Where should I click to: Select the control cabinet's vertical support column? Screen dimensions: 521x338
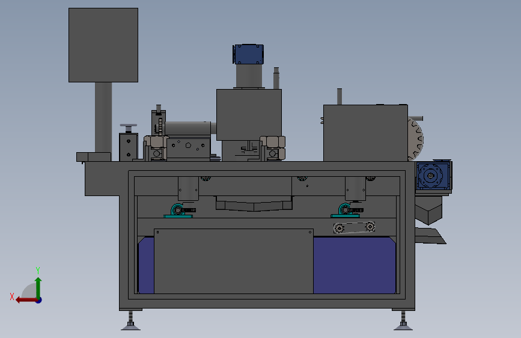(103, 117)
